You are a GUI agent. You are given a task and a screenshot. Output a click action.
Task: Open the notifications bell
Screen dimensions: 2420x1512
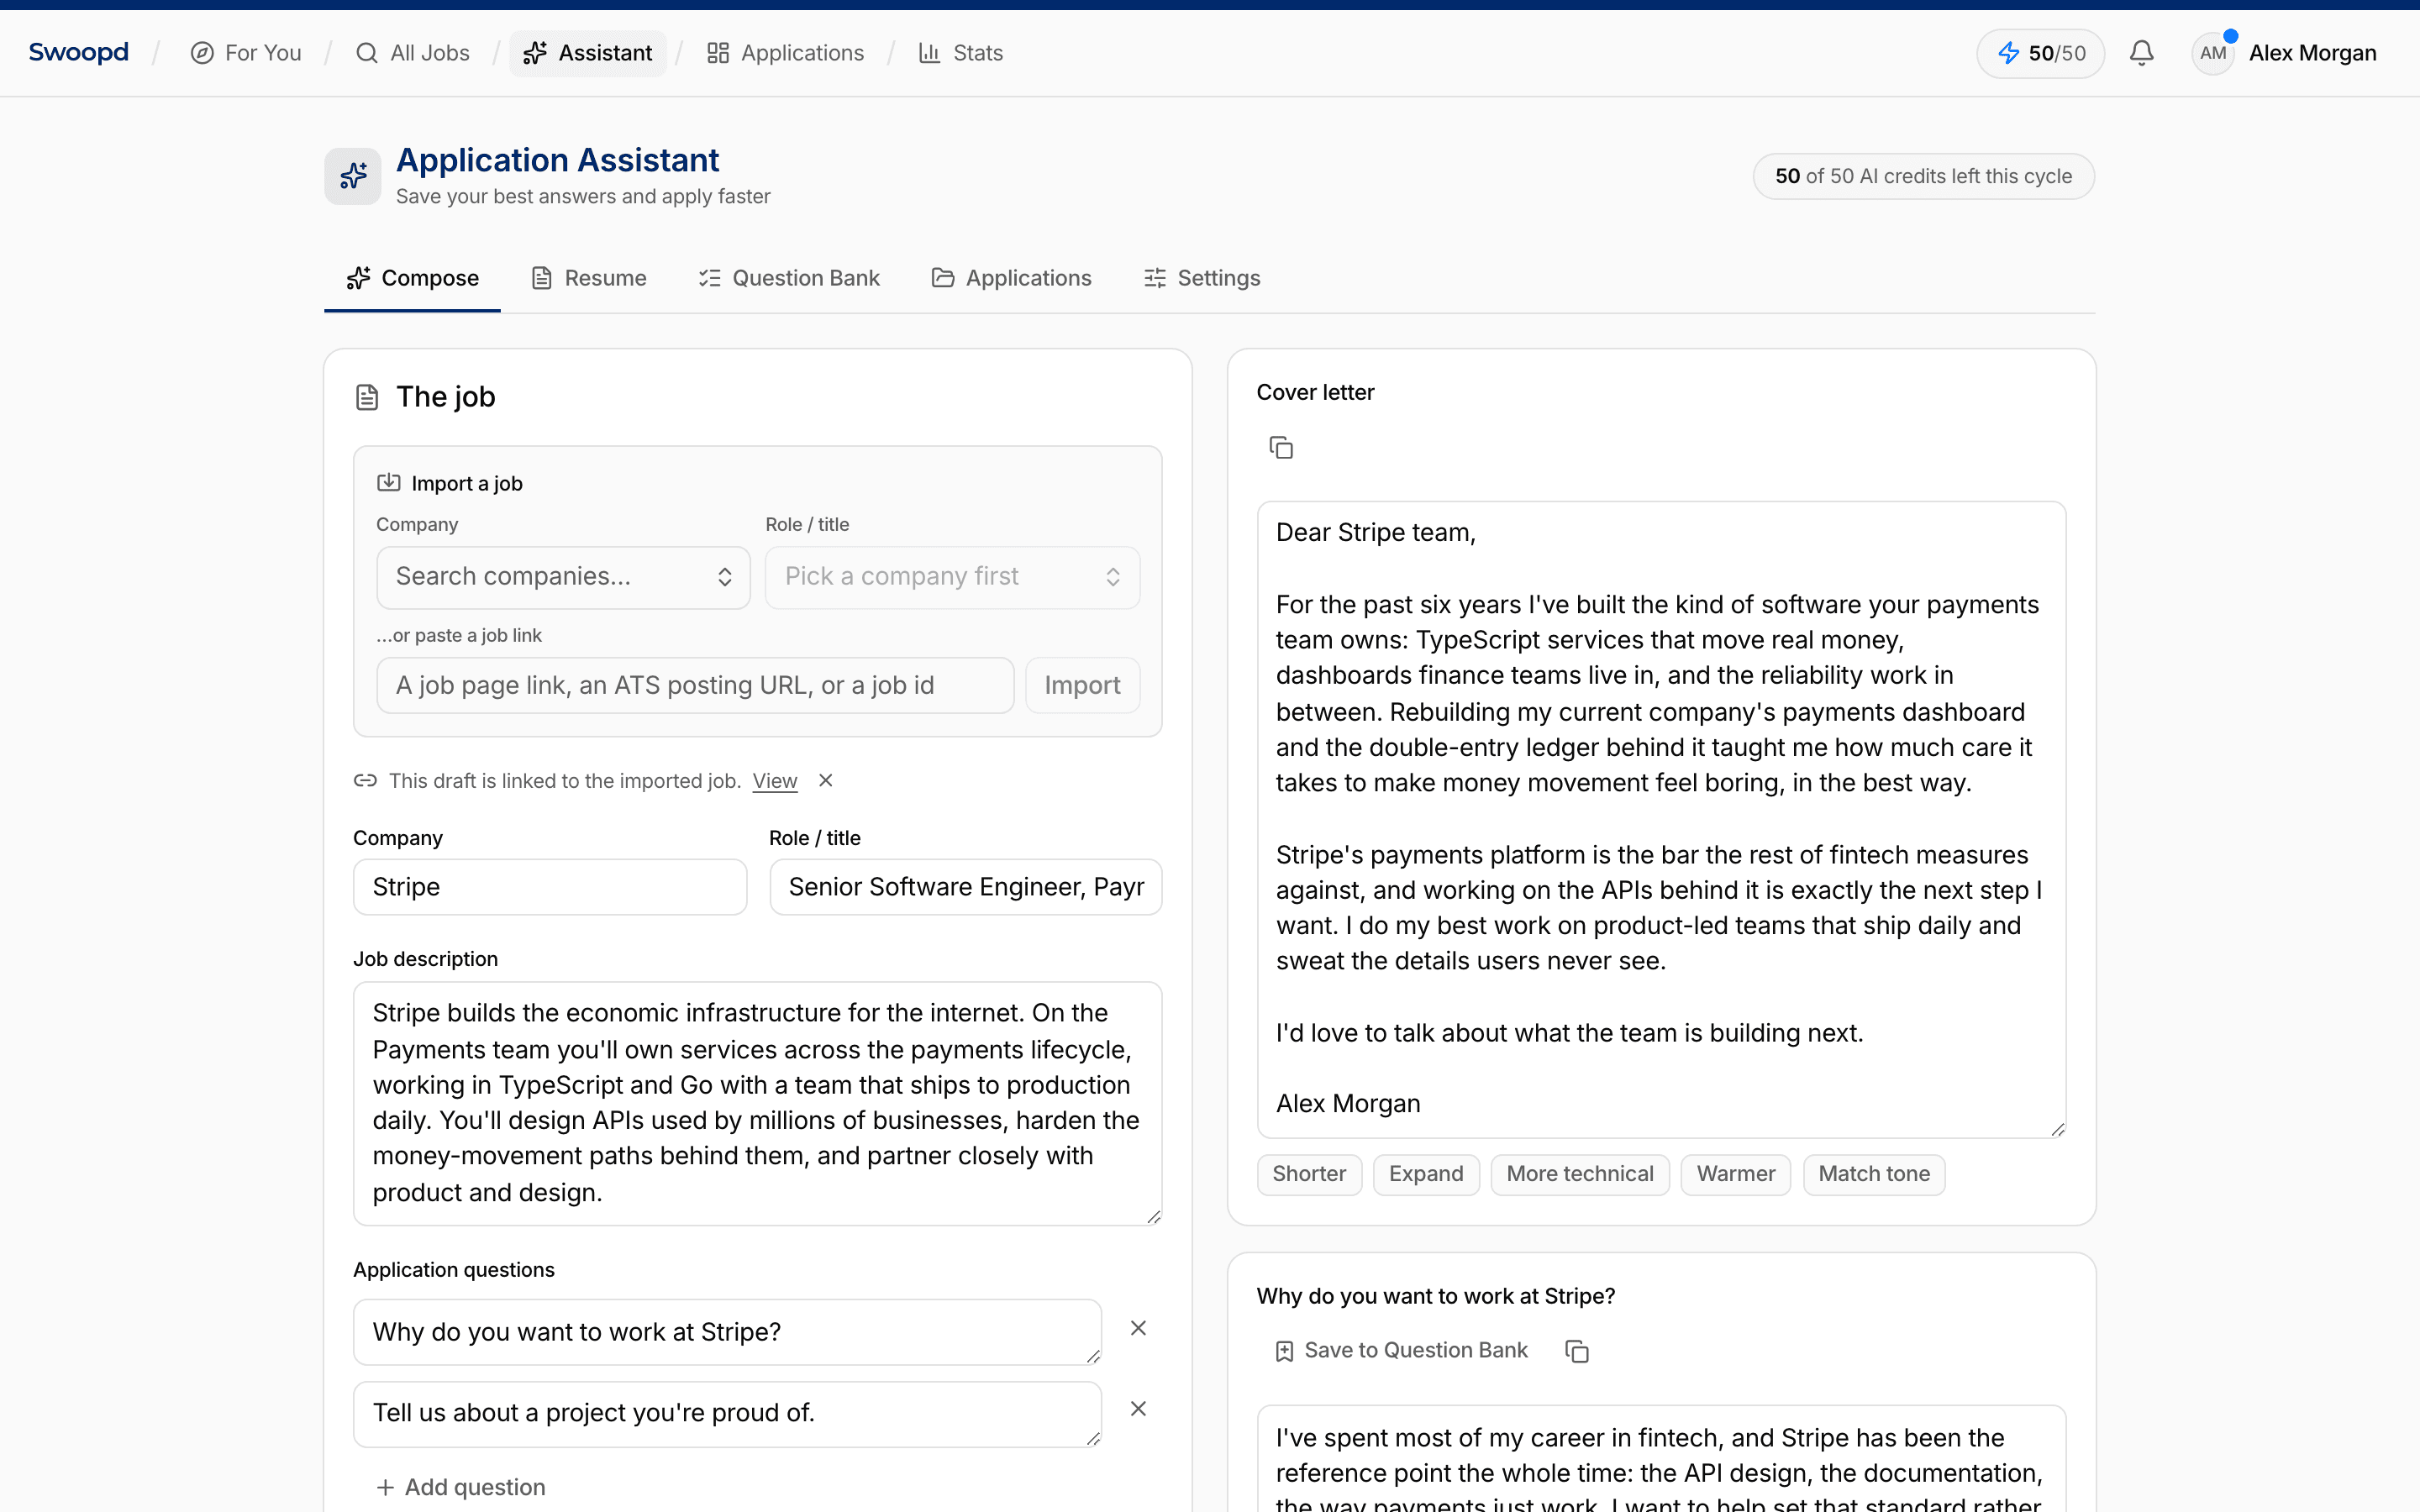pyautogui.click(x=2141, y=53)
